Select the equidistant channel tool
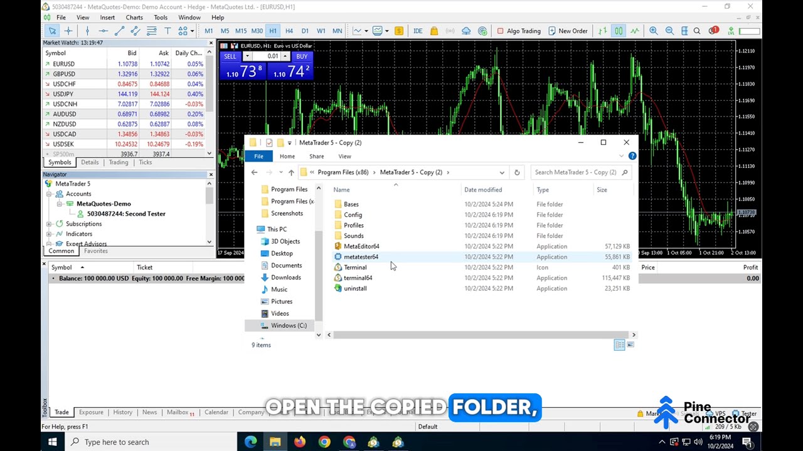Viewport: 803px width, 451px height. tap(135, 31)
